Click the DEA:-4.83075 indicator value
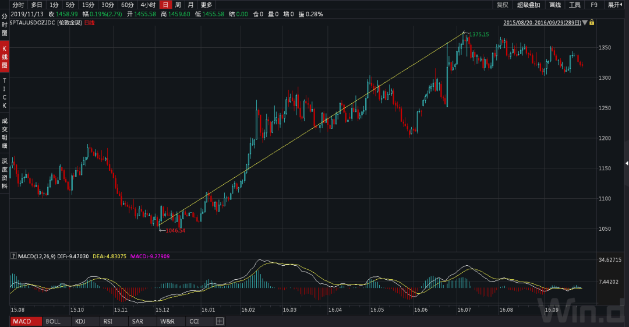 tap(109, 256)
